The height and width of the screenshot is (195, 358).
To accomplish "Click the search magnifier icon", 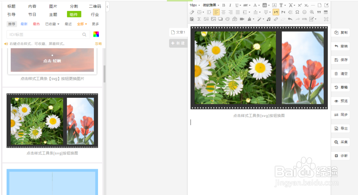I will click(84, 35).
